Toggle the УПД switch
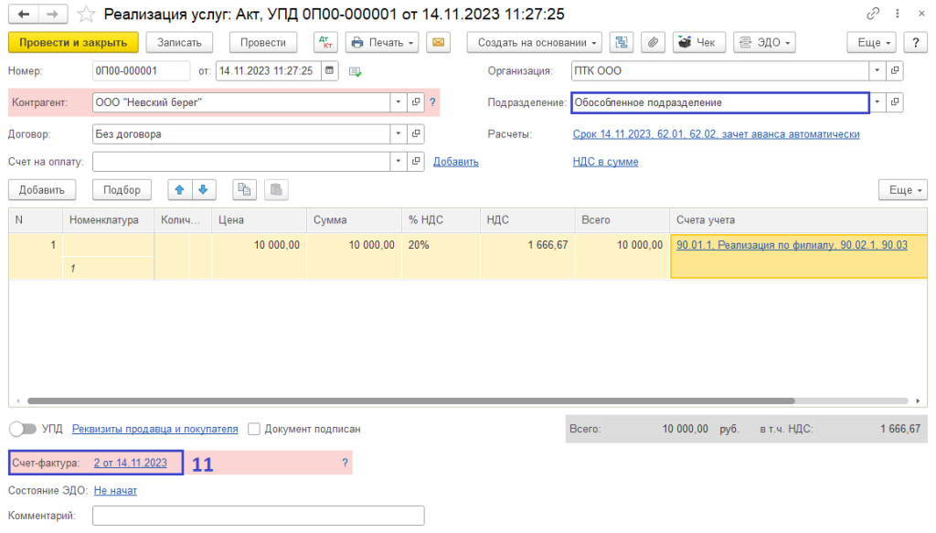The height and width of the screenshot is (533, 936). tap(22, 429)
